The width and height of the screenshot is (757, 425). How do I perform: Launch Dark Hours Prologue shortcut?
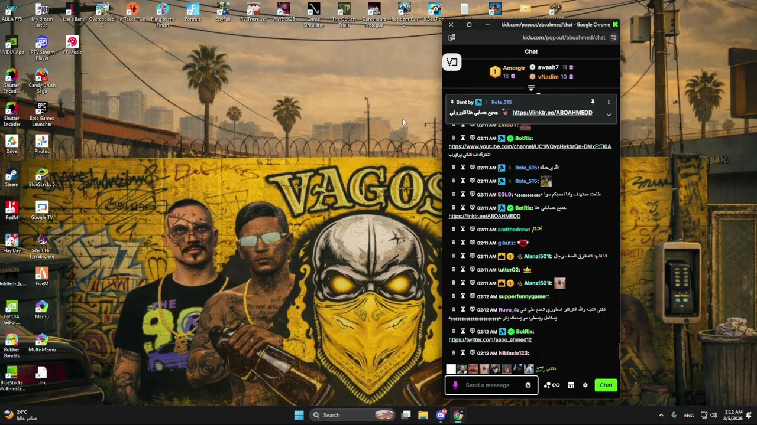point(374,15)
